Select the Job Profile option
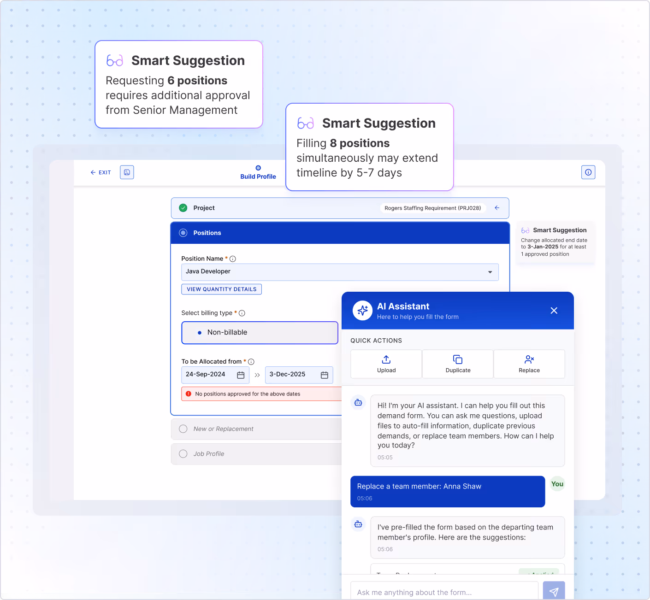Viewport: 650px width, 600px height. tap(183, 453)
